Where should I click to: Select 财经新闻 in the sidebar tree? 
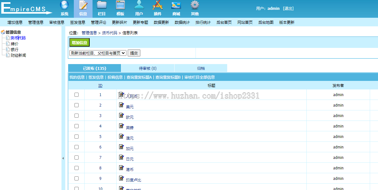[x=18, y=55]
